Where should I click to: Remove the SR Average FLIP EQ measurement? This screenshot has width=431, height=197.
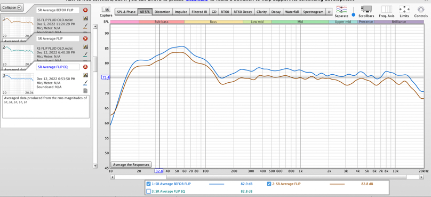pyautogui.click(x=85, y=67)
